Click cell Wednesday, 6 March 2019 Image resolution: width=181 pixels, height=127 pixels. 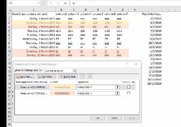pos(34,39)
